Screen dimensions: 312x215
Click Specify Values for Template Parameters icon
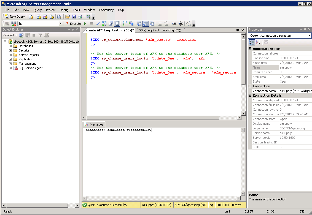pyautogui.click(x=189, y=24)
